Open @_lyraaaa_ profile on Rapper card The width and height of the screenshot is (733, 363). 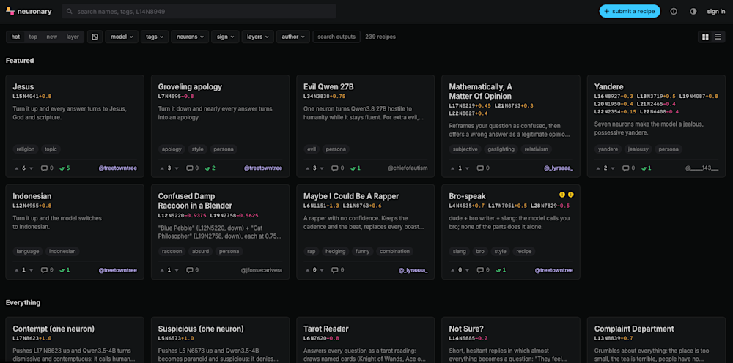[x=413, y=269]
